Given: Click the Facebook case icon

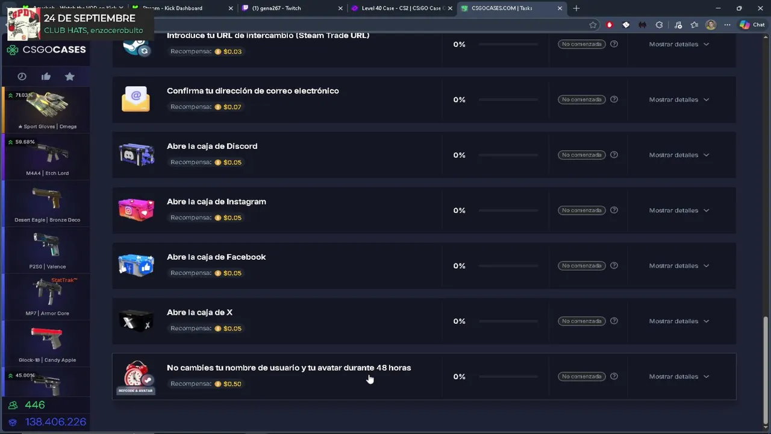Looking at the screenshot, I should coord(136,265).
